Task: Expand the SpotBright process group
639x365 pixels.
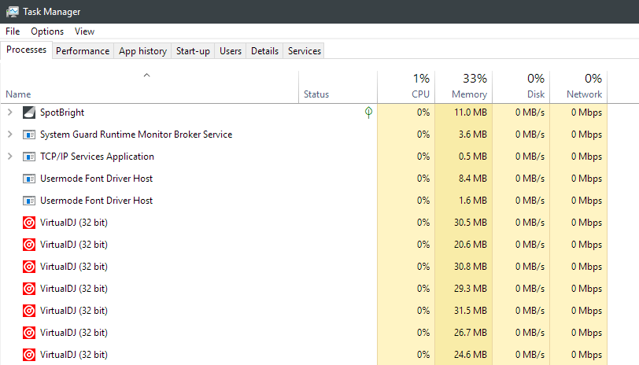Action: tap(9, 112)
